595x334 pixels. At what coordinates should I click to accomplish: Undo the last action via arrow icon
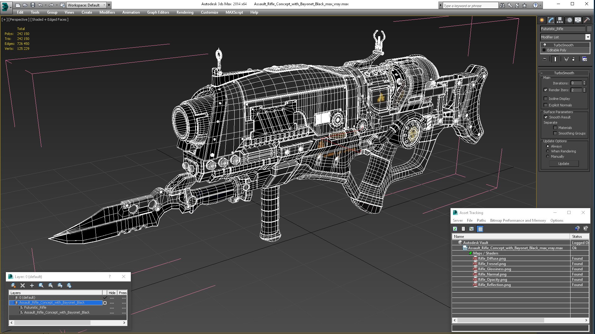click(40, 5)
